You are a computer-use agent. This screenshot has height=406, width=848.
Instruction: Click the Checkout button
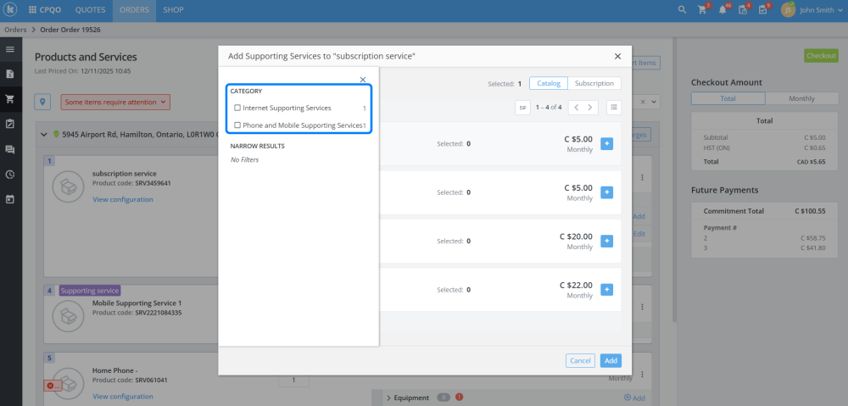click(x=821, y=56)
